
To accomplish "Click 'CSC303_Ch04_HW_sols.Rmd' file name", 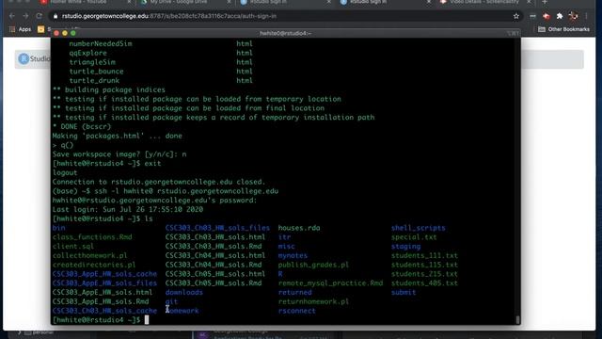I will coord(214,265).
